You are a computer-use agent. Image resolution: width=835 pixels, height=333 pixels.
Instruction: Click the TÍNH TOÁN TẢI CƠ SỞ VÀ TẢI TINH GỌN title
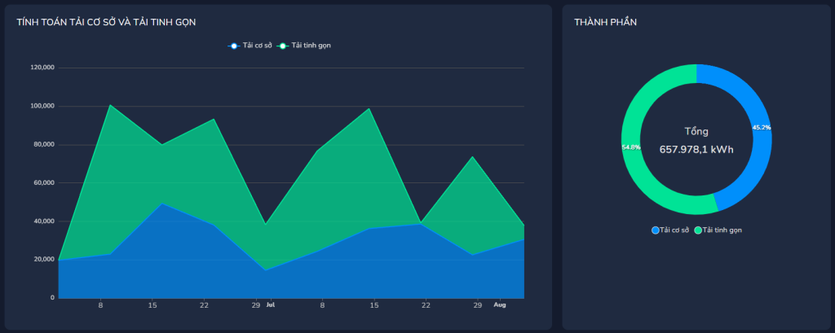click(106, 22)
